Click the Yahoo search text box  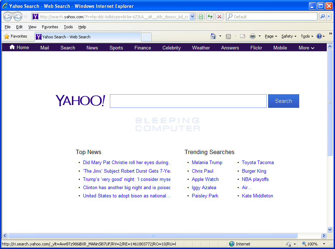point(188,101)
